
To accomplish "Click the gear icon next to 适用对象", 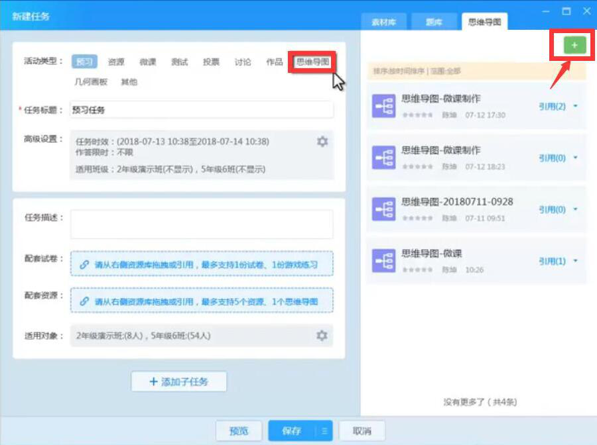I will point(322,335).
